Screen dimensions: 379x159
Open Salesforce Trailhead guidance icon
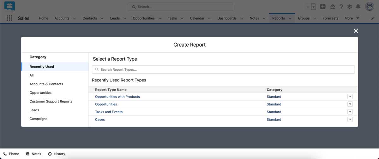(333, 7)
